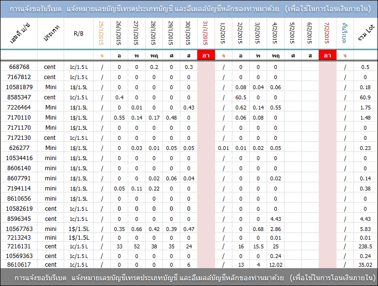378x286 pixels.
Task: Select account 8596345 cell
Action: pyautogui.click(x=19, y=219)
